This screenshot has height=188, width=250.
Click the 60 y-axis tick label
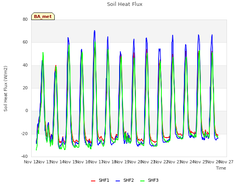pyautogui.click(x=25, y=42)
